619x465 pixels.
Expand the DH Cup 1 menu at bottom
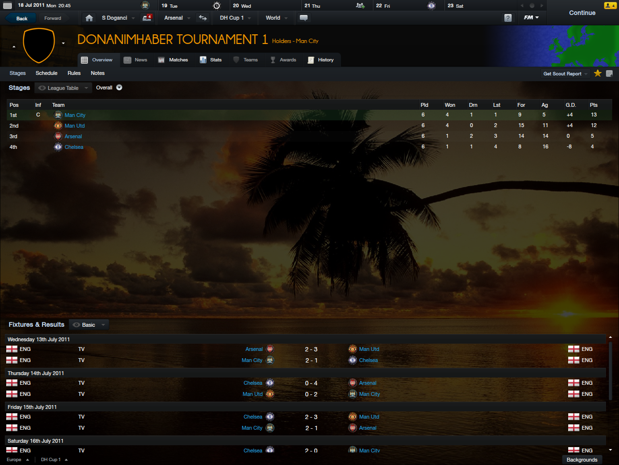pyautogui.click(x=54, y=460)
